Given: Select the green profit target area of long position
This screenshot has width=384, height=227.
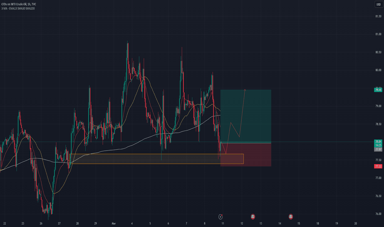Looking at the screenshot, I should (x=246, y=116).
